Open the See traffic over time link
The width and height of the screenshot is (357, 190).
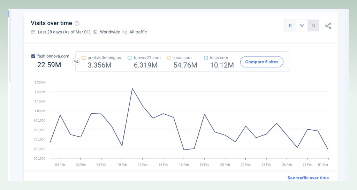pyautogui.click(x=308, y=178)
